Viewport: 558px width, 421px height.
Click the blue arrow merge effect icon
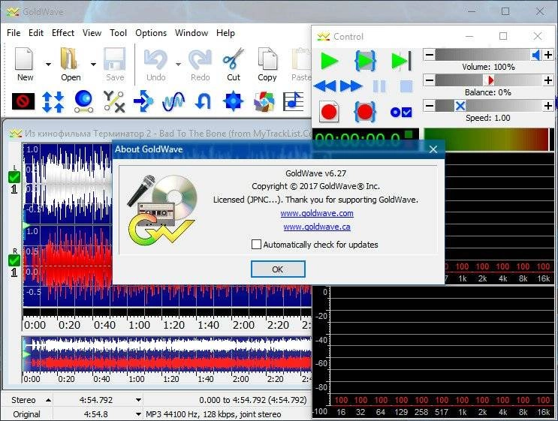(x=143, y=102)
